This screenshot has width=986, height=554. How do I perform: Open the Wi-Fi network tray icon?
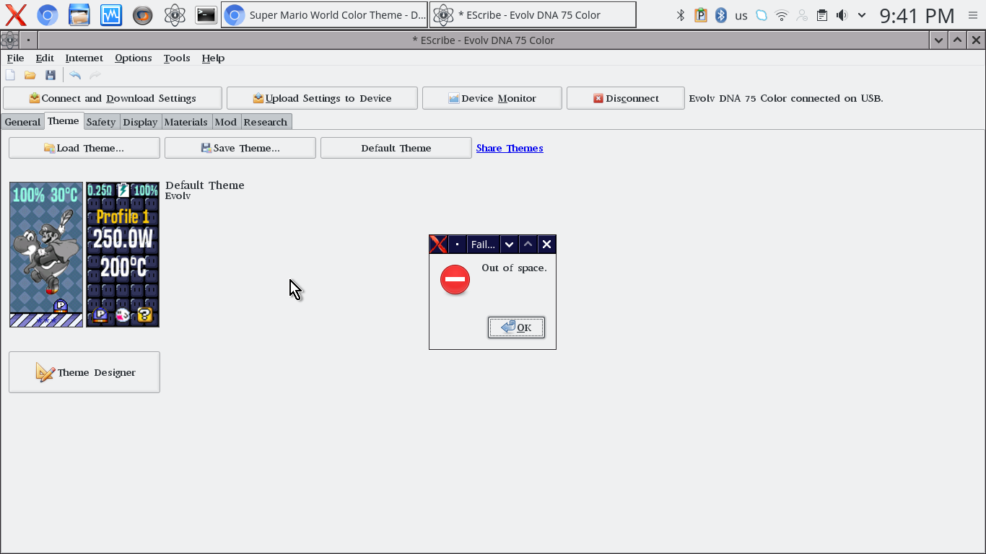click(x=782, y=15)
